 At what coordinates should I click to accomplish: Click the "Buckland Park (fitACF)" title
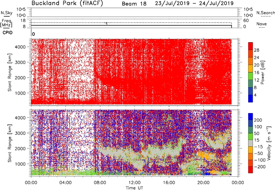(x=67, y=3)
